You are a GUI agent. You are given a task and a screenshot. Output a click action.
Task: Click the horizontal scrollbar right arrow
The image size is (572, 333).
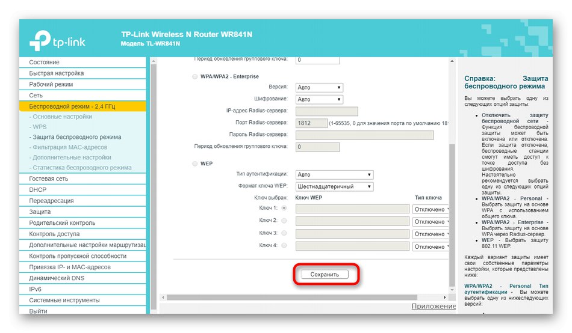point(445,298)
